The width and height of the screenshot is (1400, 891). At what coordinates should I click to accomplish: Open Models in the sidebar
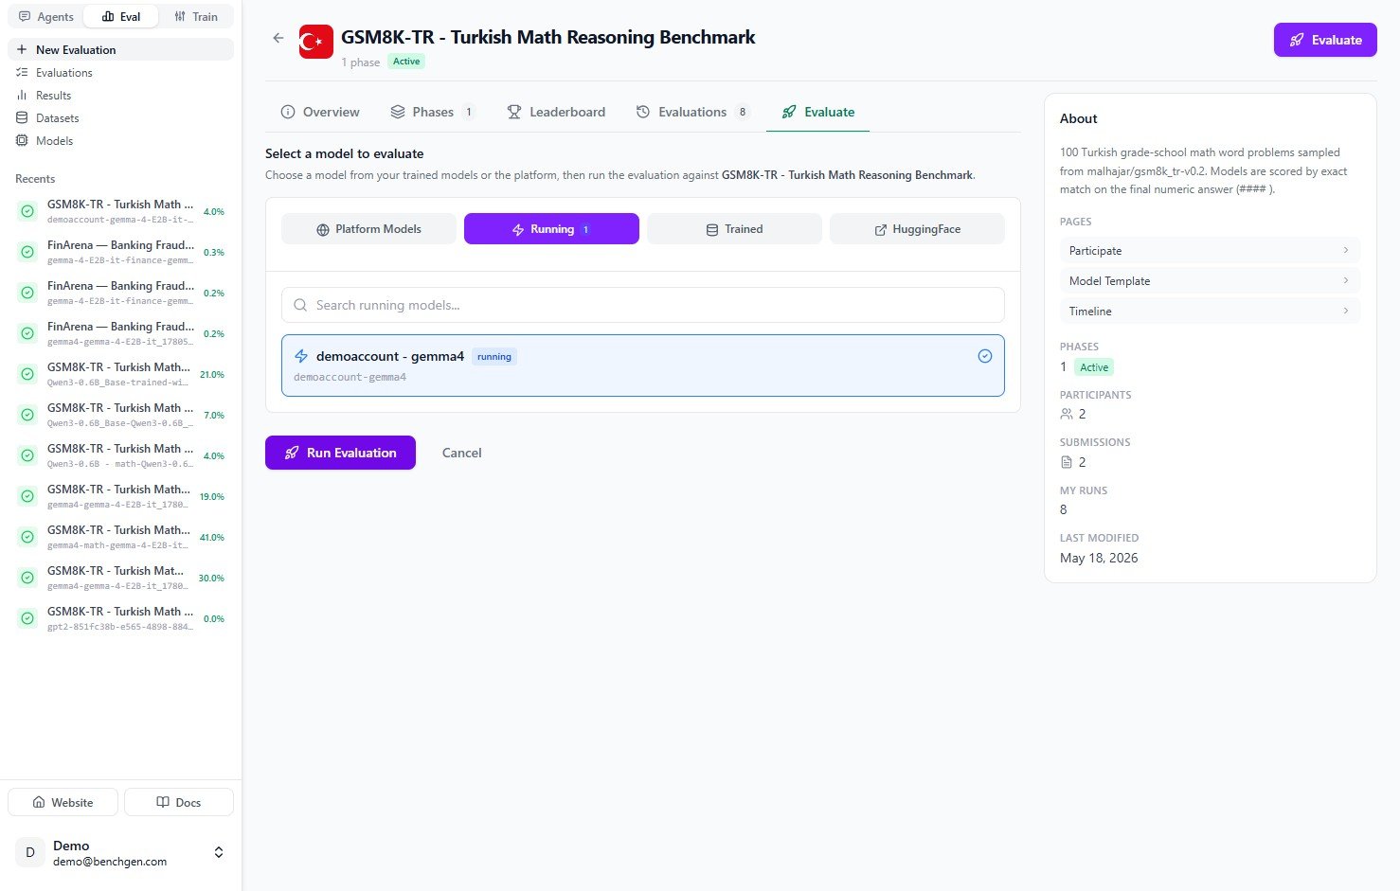[x=120, y=140]
